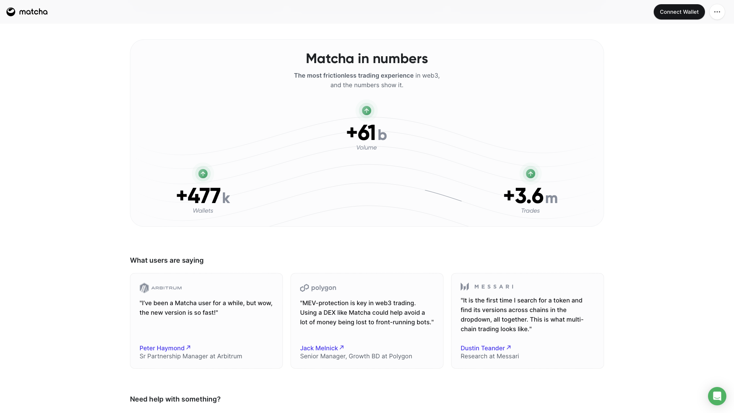
Task: Click the Matcha logo icon
Action: coord(11,12)
